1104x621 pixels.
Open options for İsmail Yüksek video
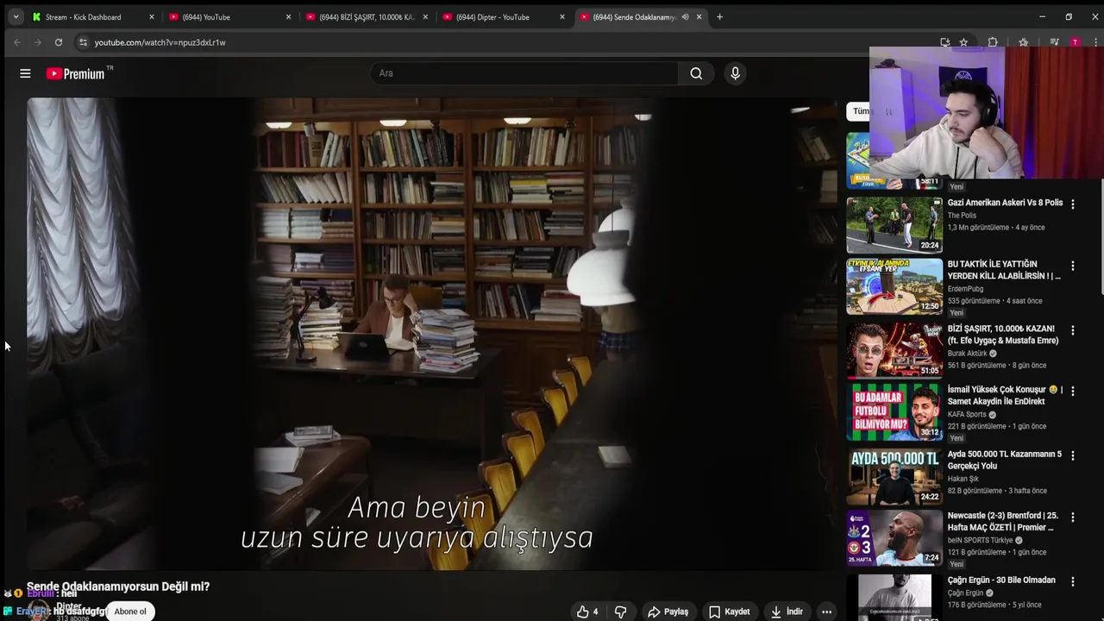pos(1073,391)
